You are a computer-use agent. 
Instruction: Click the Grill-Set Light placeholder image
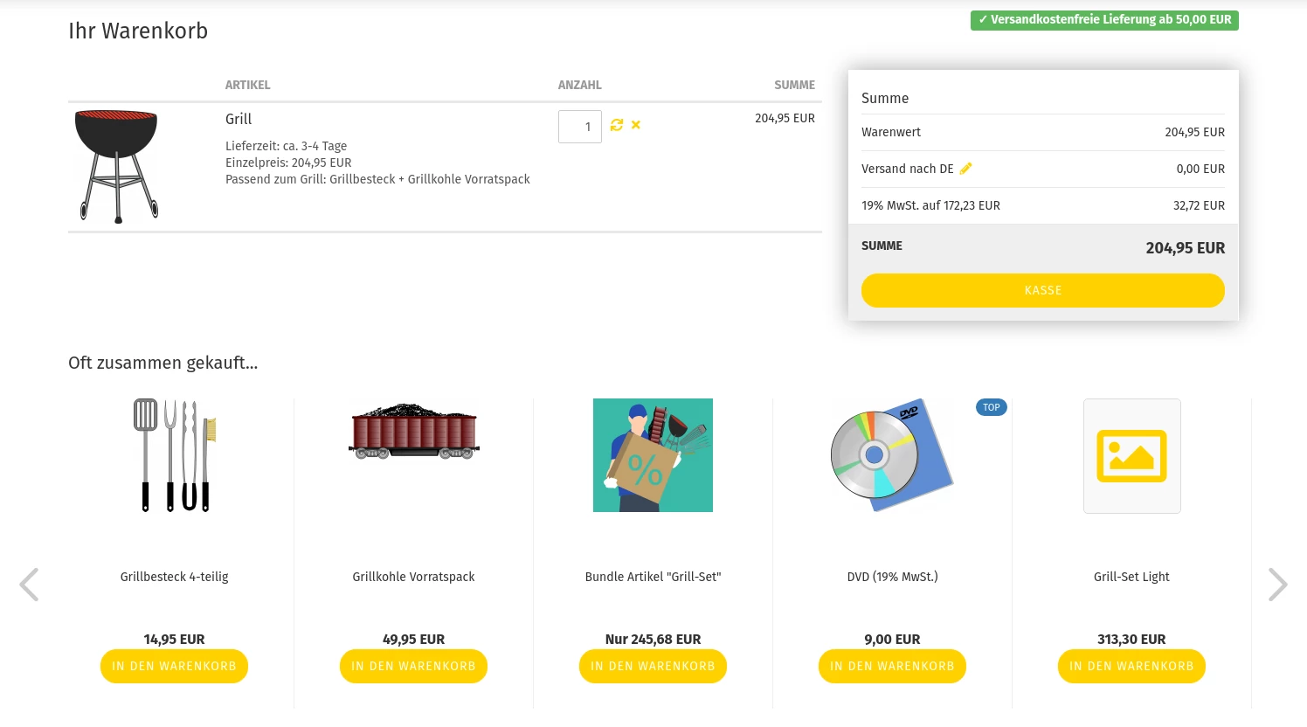1132,456
